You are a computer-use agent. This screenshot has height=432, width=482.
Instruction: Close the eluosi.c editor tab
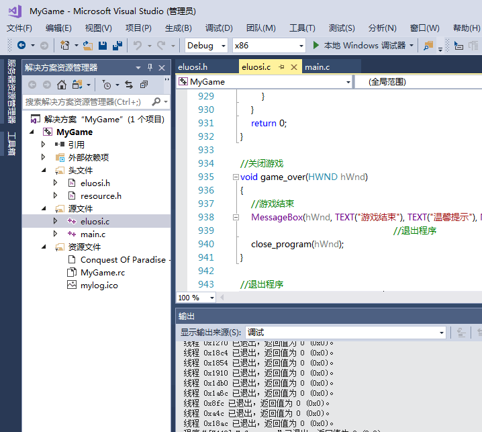point(294,67)
